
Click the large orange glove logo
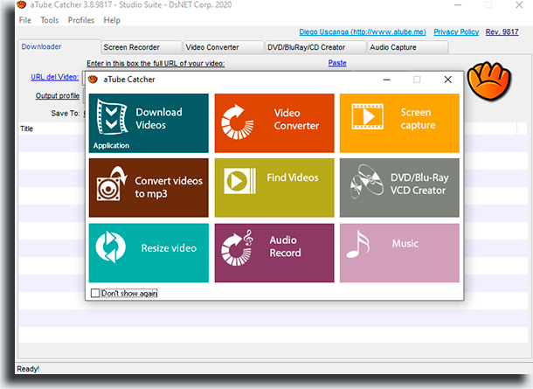[x=488, y=81]
